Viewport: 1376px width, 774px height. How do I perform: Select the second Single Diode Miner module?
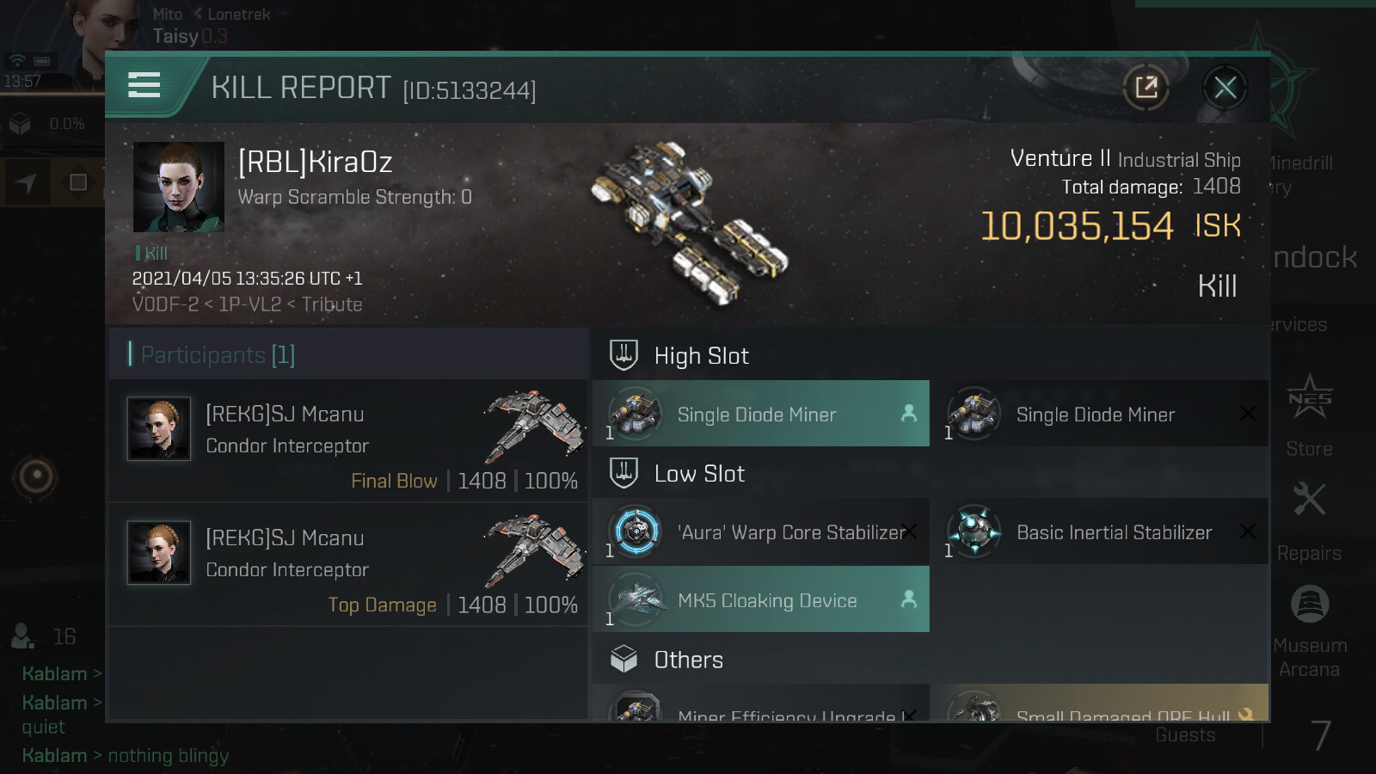(x=1100, y=414)
